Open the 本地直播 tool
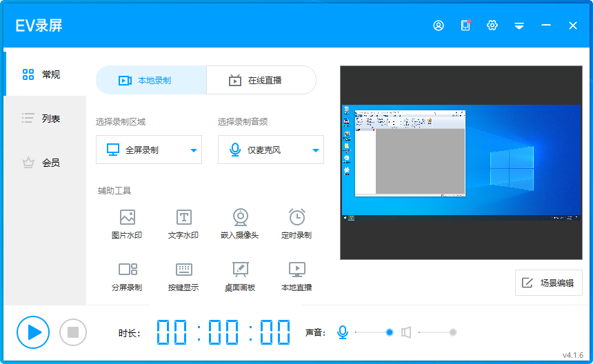The height and width of the screenshot is (364, 593). tap(297, 276)
